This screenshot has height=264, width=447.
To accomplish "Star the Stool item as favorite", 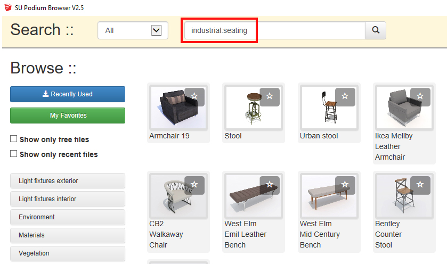I will pyautogui.click(x=270, y=97).
